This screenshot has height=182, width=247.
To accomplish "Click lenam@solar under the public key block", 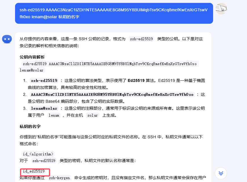I will tap(32, 70).
